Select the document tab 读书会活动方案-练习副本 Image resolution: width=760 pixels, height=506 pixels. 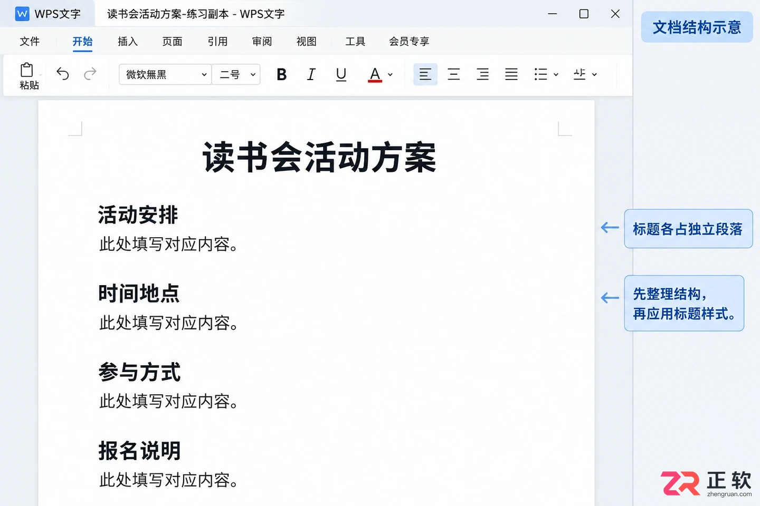196,14
